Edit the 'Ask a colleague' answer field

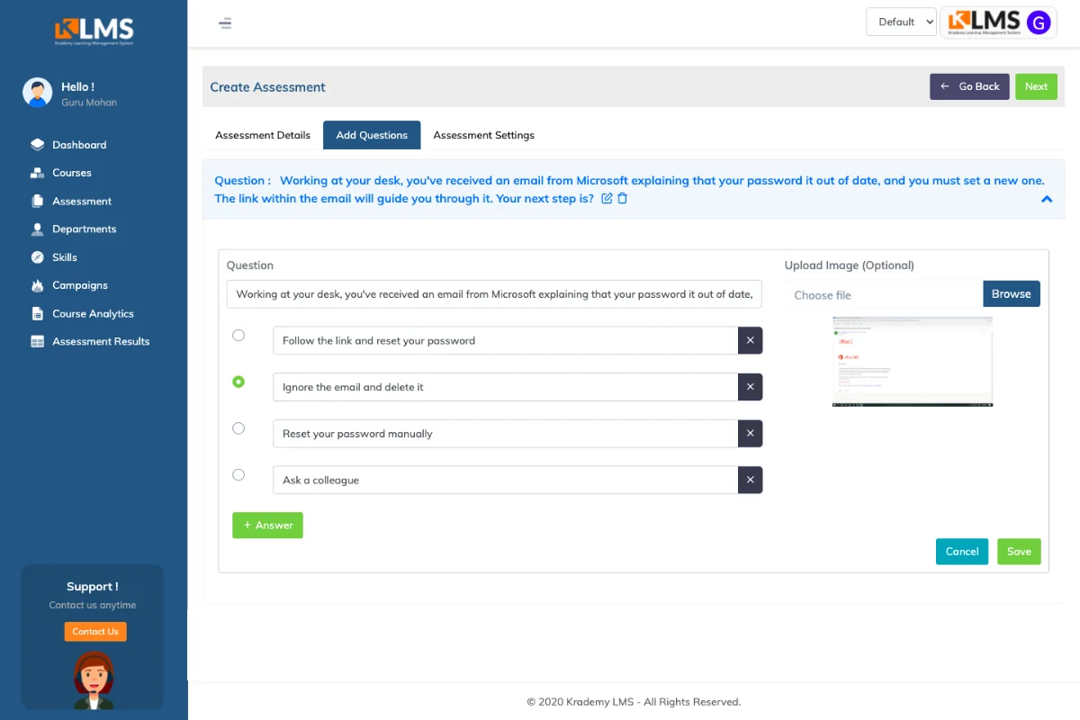(506, 481)
